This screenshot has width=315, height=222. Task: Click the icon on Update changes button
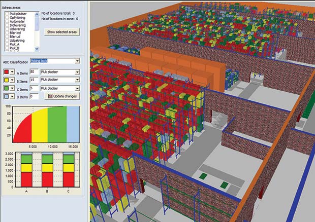[50, 96]
